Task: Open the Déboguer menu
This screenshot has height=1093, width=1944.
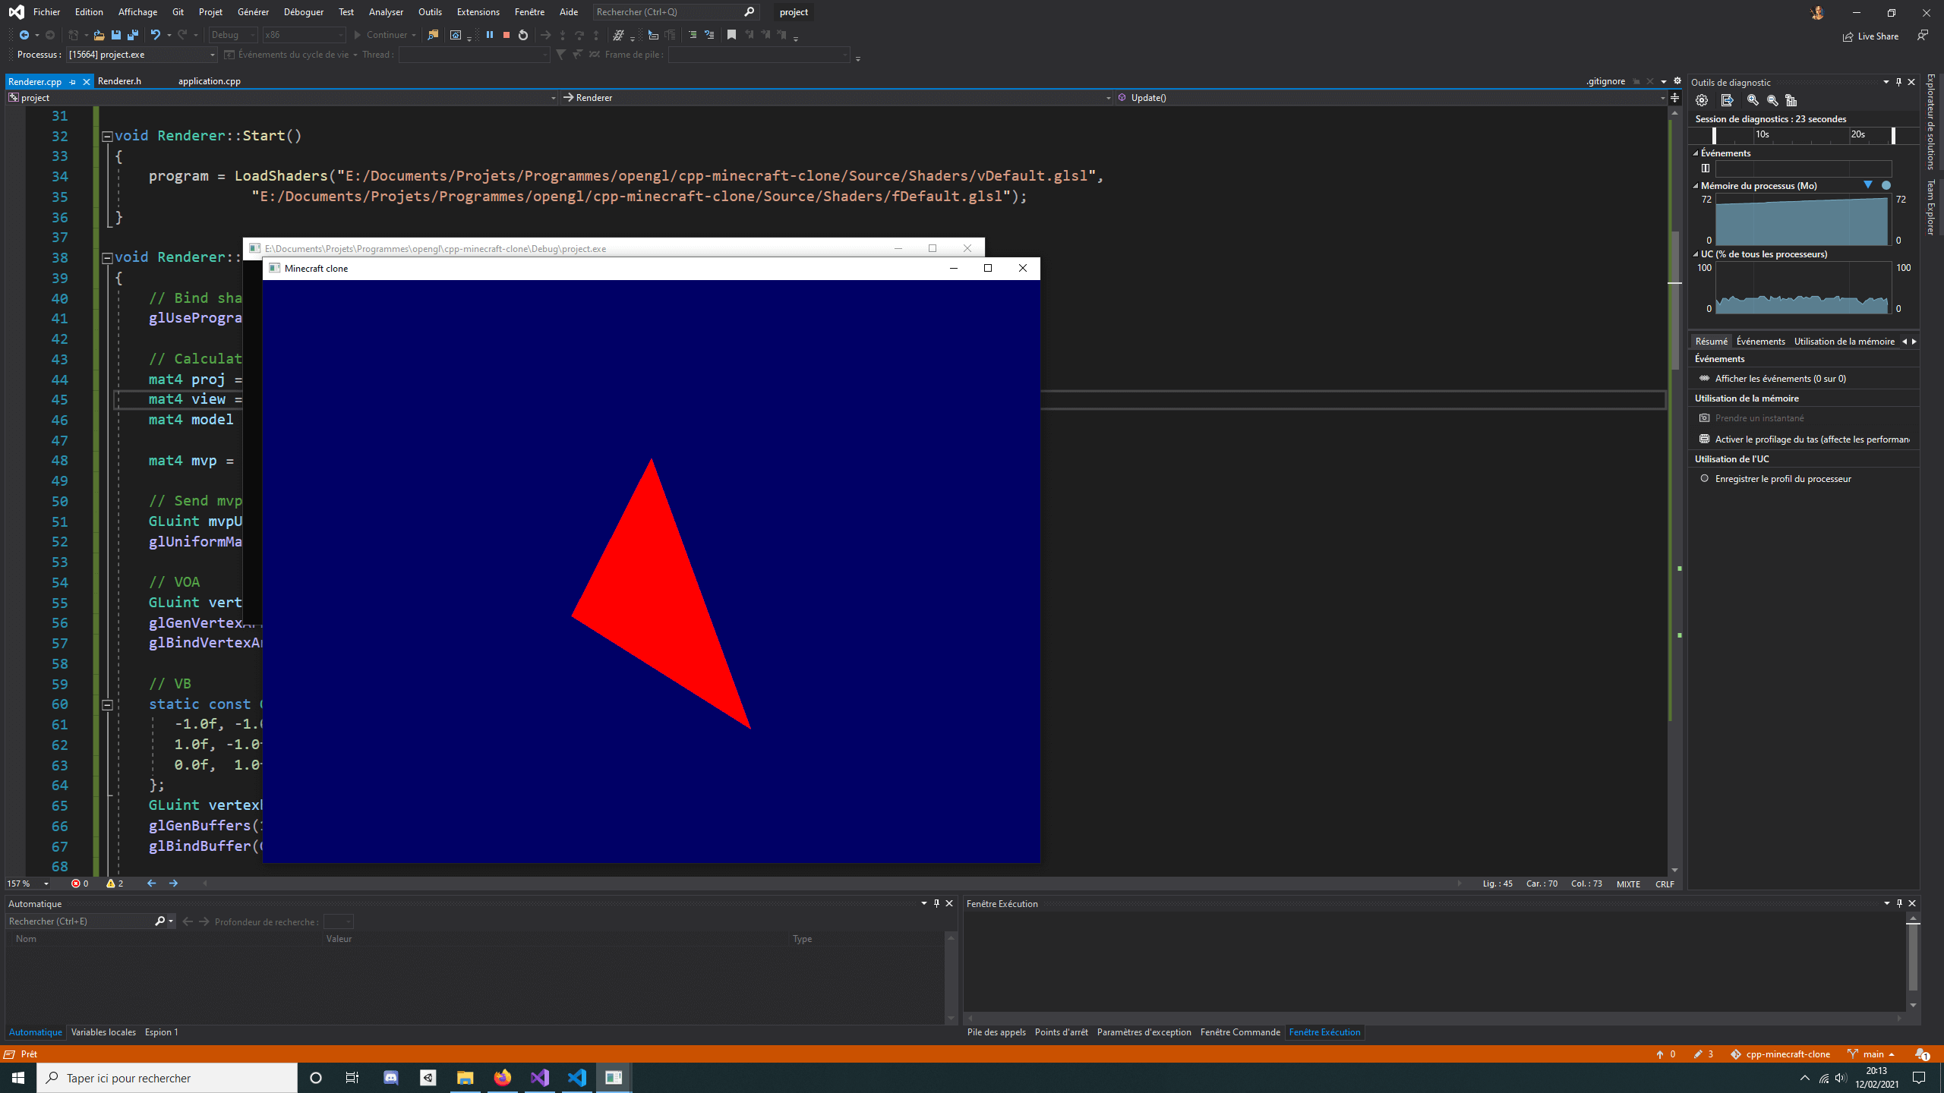Action: pyautogui.click(x=303, y=12)
